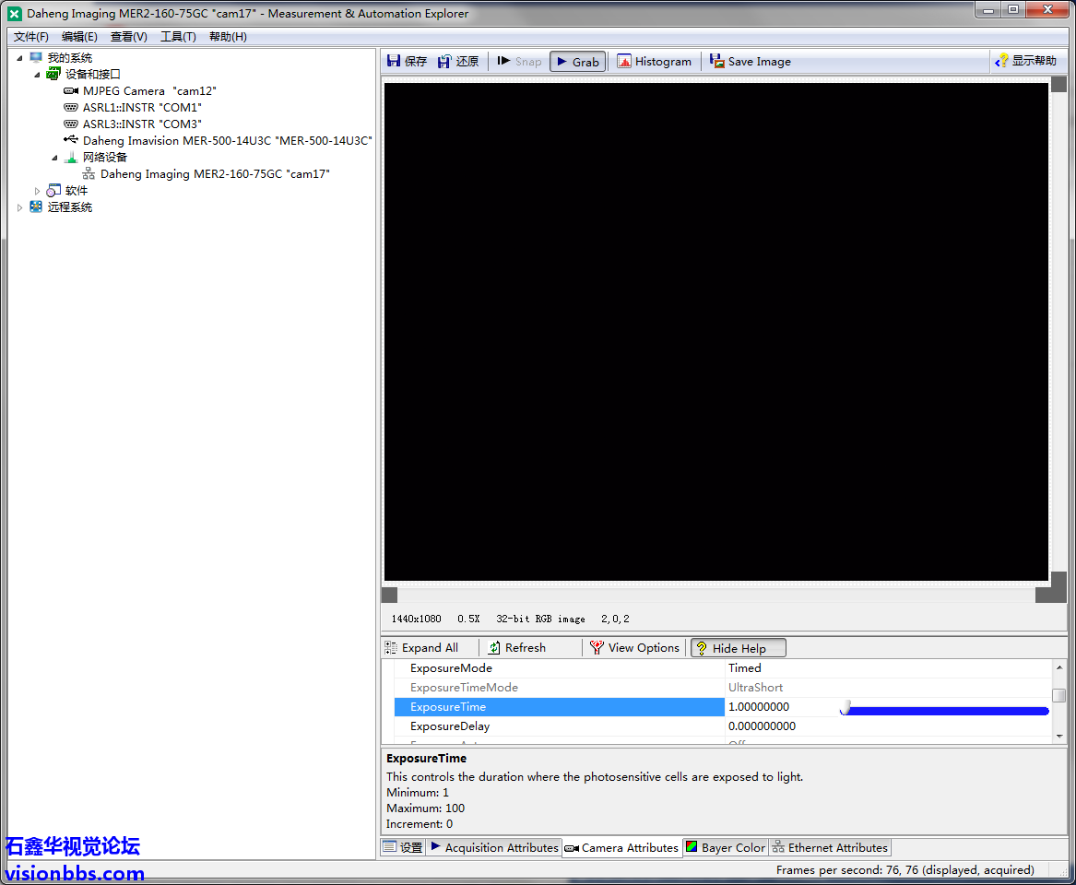Select the Daheng Imavision MER-500-14U3C USB icon
Screen dimensions: 1076x885
[x=71, y=140]
